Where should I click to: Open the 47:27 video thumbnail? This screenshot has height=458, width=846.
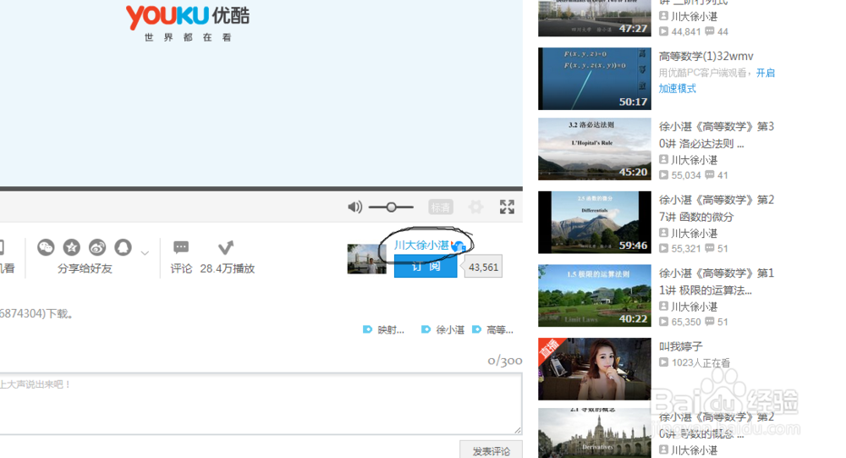595,18
